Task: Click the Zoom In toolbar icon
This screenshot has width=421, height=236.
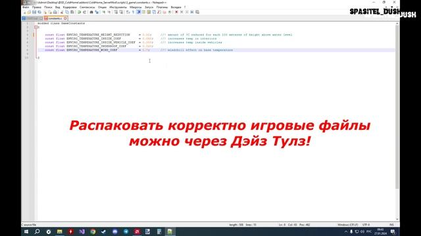Action: pyautogui.click(x=104, y=12)
